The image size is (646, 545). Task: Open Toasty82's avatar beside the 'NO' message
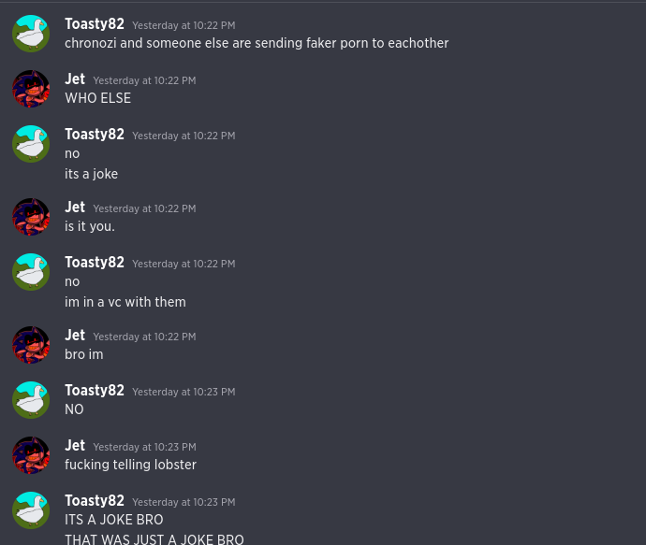click(31, 400)
